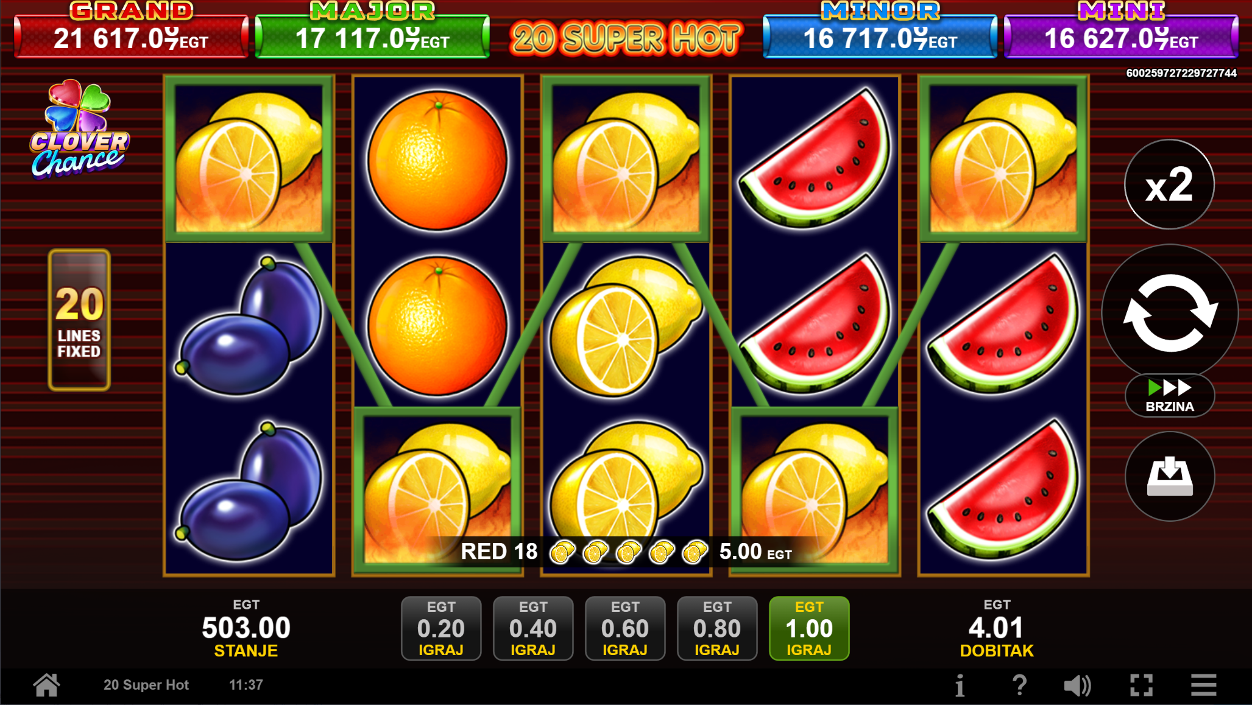
Task: Select the 0.40 EGT bet
Action: 533,628
